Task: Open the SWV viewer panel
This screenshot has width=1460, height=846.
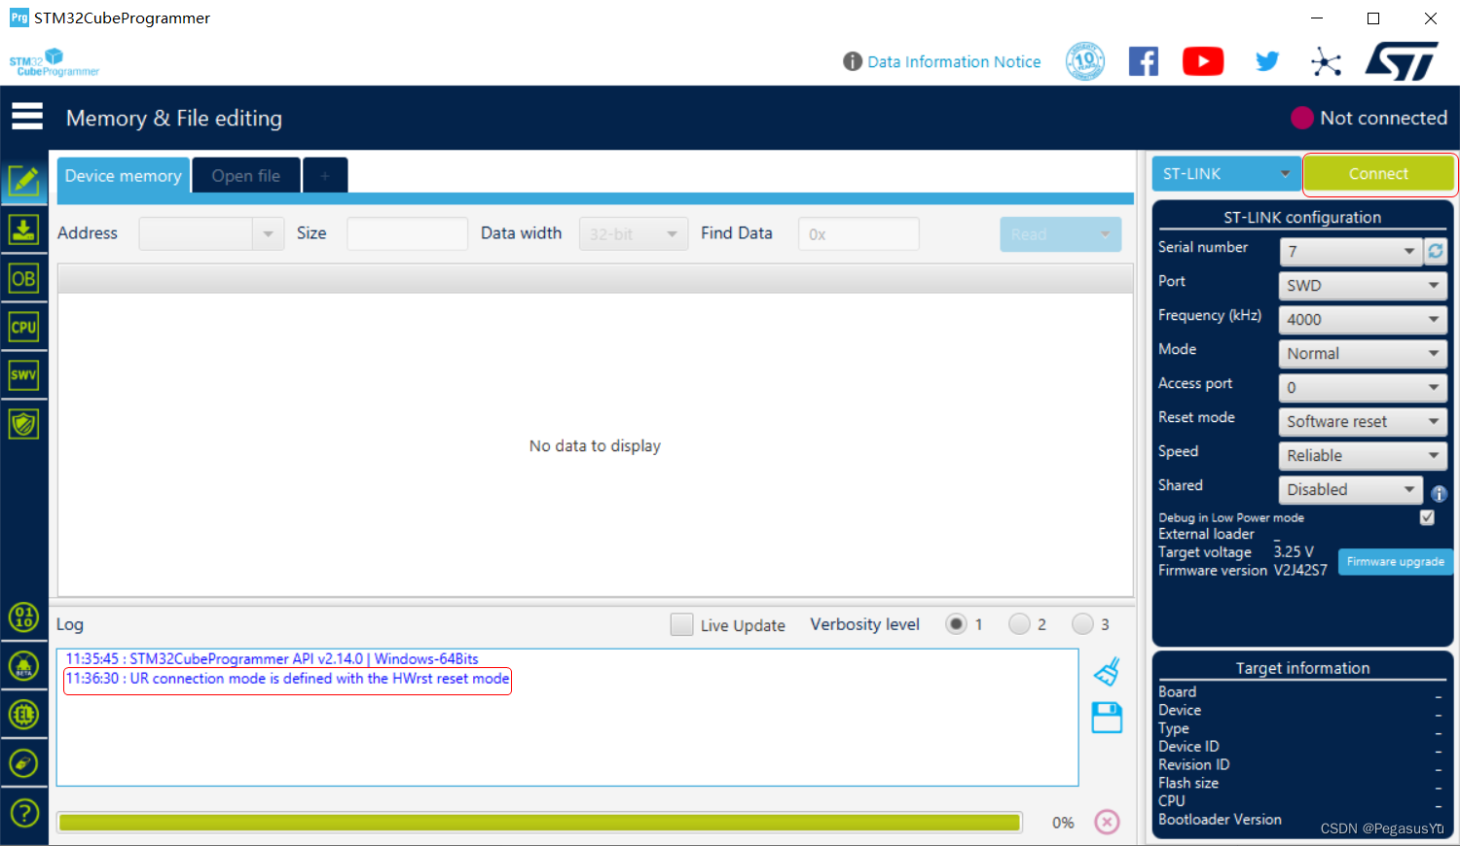Action: coord(23,374)
